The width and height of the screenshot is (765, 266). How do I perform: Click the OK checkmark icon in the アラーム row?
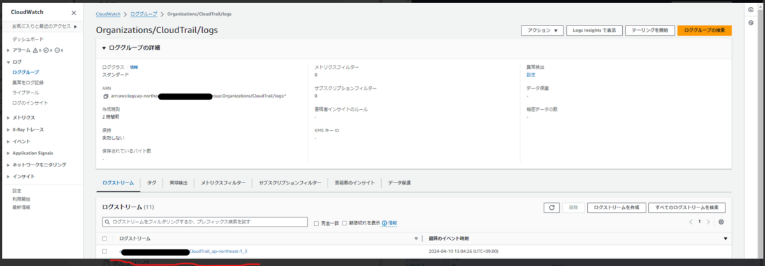coord(47,50)
